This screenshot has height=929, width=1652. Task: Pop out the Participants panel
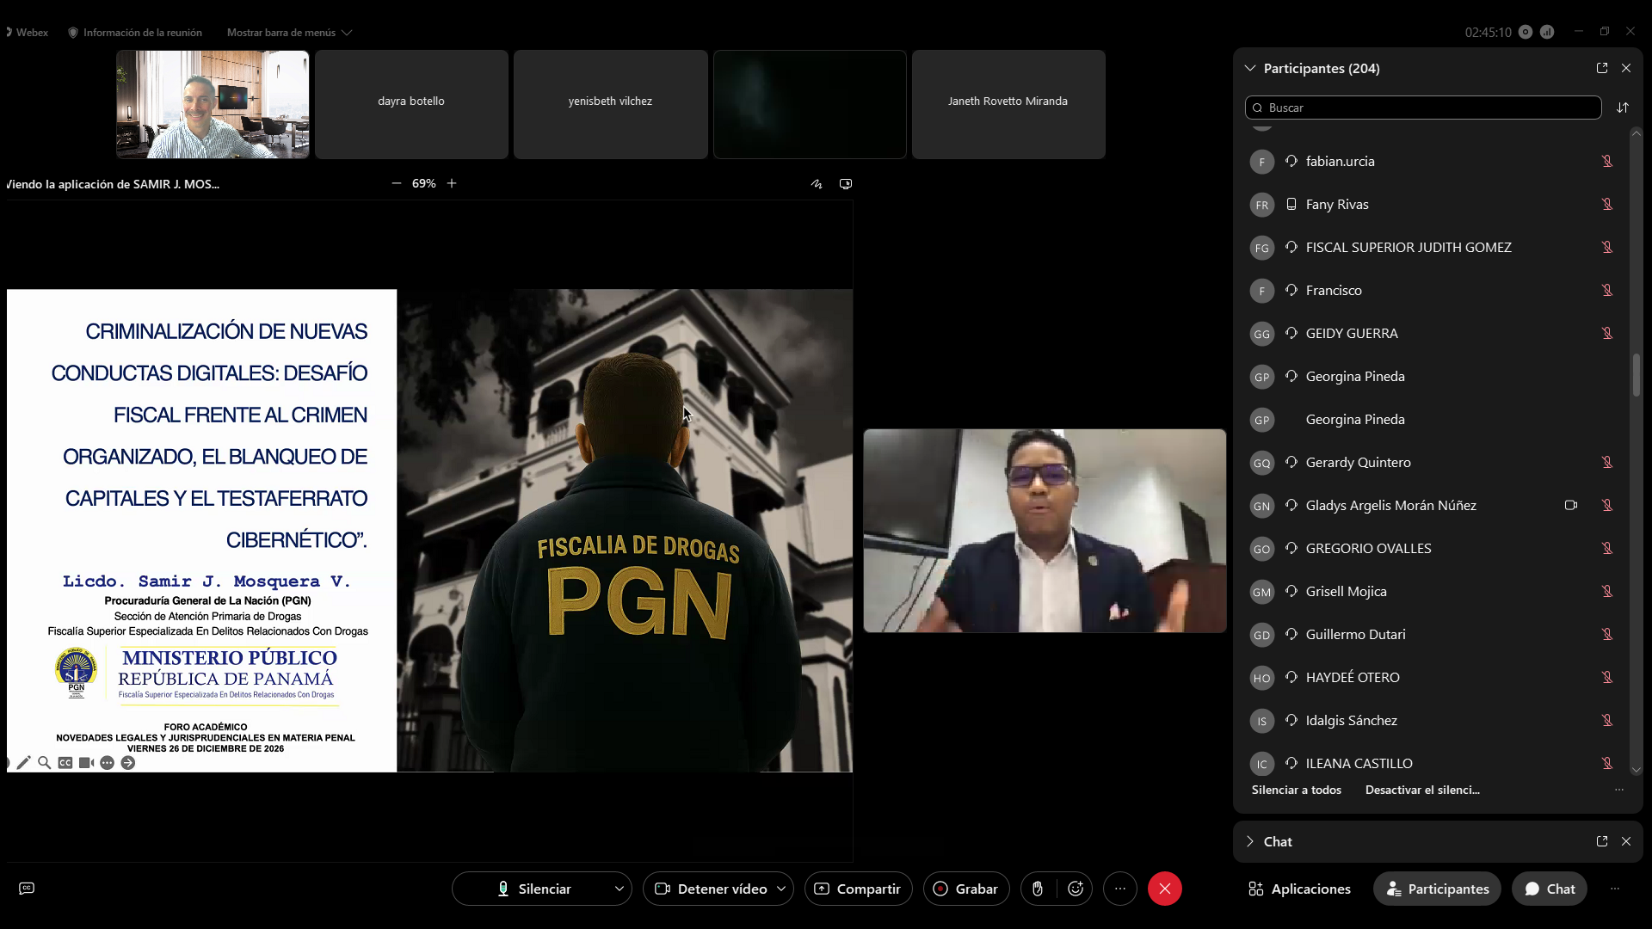click(1602, 68)
